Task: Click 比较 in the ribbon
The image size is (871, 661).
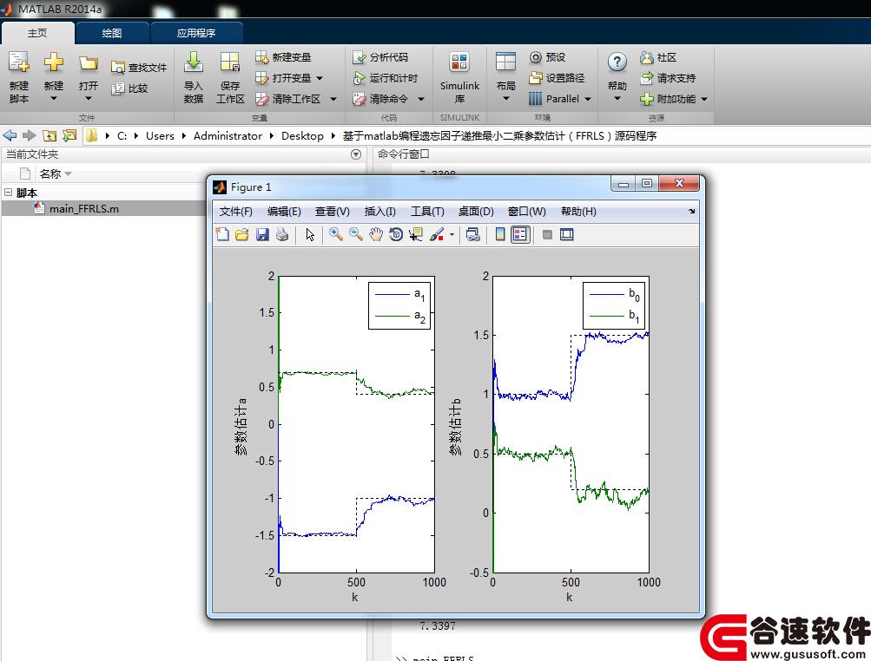Action: (129, 88)
